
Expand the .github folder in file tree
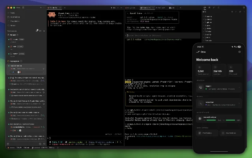(x=208, y=23)
